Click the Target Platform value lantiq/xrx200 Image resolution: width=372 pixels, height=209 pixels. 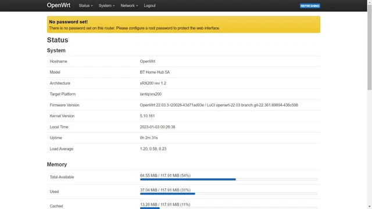click(x=151, y=94)
